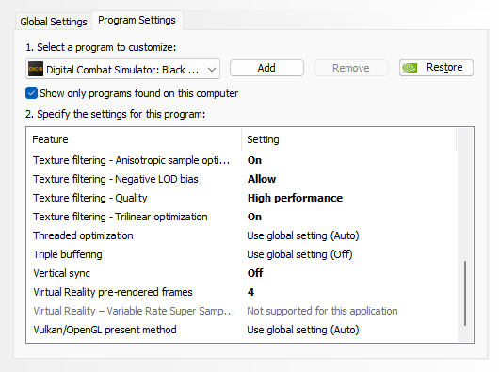Screen dimensions: 499x372
Task: Open the Digital Combat Simulator program combo box
Action: (x=122, y=69)
